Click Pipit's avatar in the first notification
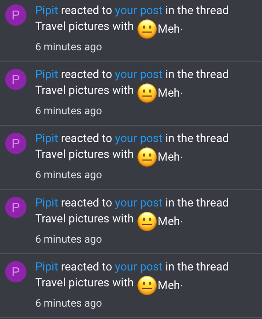Viewport: 262px width, 319px height. (16, 15)
